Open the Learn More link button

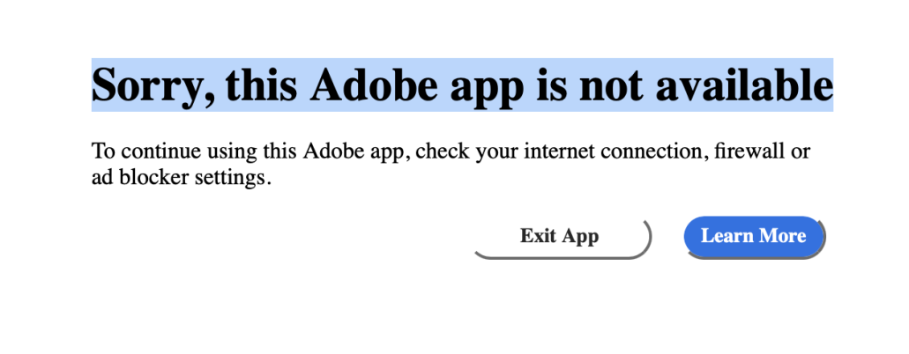coord(754,236)
